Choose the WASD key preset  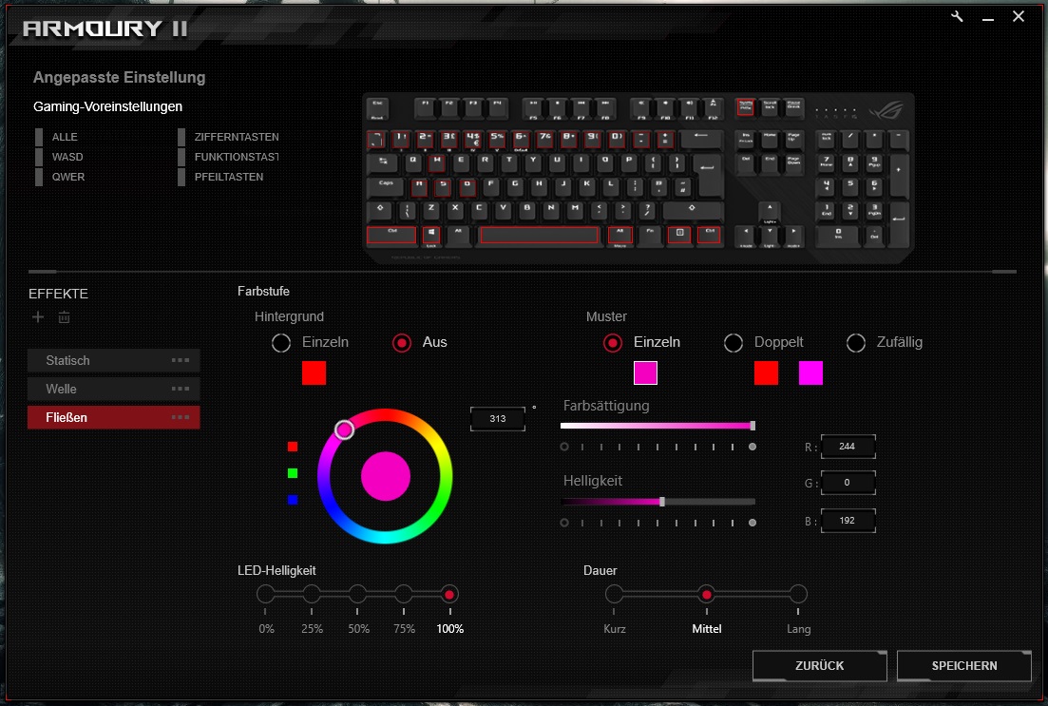[x=67, y=157]
